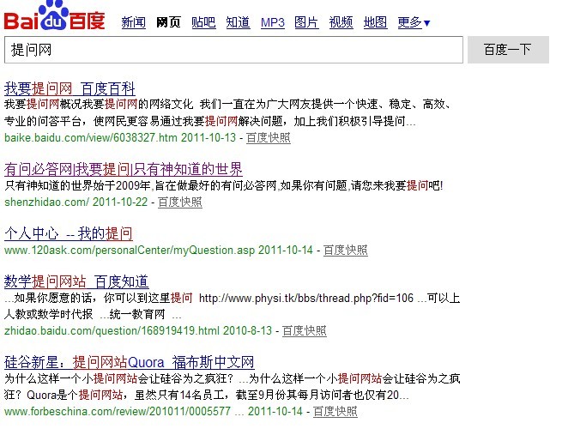Open 百度快照 for baike.baidu.com result

click(268, 137)
